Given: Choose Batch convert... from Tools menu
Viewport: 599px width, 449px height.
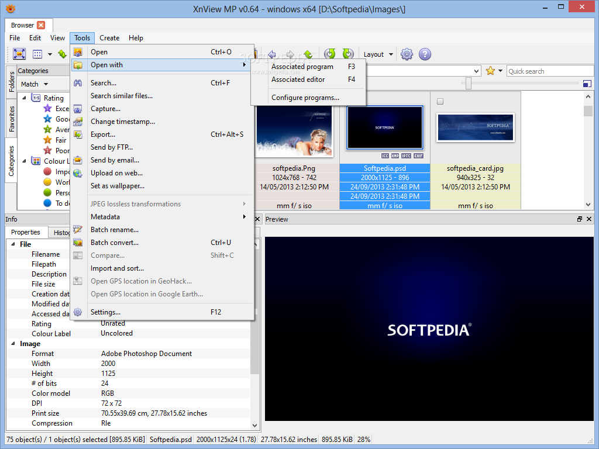Looking at the screenshot, I should [x=163, y=243].
